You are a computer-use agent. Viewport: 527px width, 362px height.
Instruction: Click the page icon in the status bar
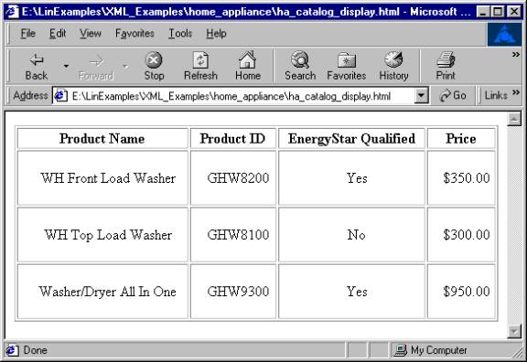tap(12, 350)
